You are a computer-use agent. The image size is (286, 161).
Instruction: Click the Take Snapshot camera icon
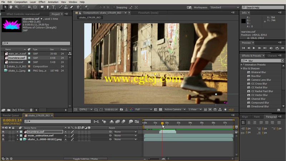click(x=122, y=109)
